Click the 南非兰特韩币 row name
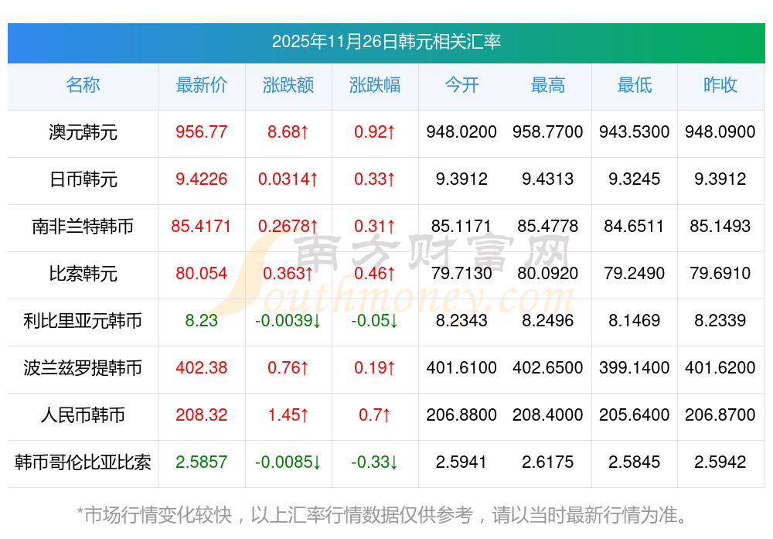This screenshot has width=773, height=539. [x=83, y=227]
